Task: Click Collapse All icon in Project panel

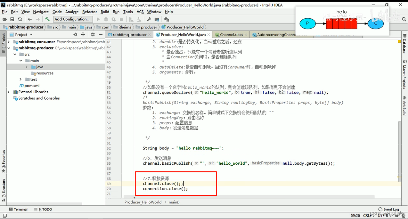Action: (83, 34)
